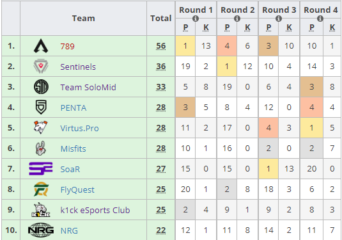The image size is (342, 240).
Task: Open the SoaR purple logo
Action: (x=41, y=168)
